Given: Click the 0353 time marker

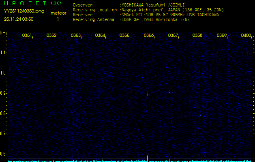Looking at the screenshot, I should point(76,35).
